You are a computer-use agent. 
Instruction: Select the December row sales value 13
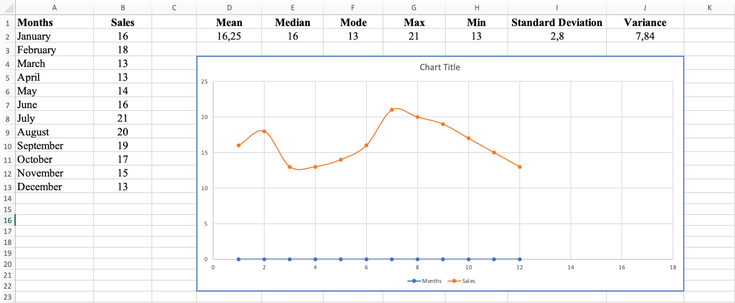point(123,187)
